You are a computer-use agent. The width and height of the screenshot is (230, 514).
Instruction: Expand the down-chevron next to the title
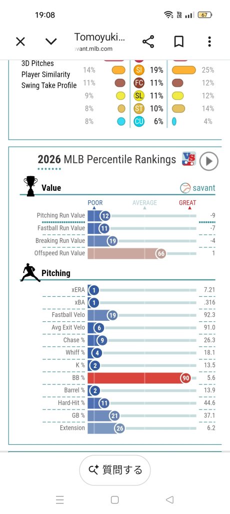pyautogui.click(x=51, y=42)
